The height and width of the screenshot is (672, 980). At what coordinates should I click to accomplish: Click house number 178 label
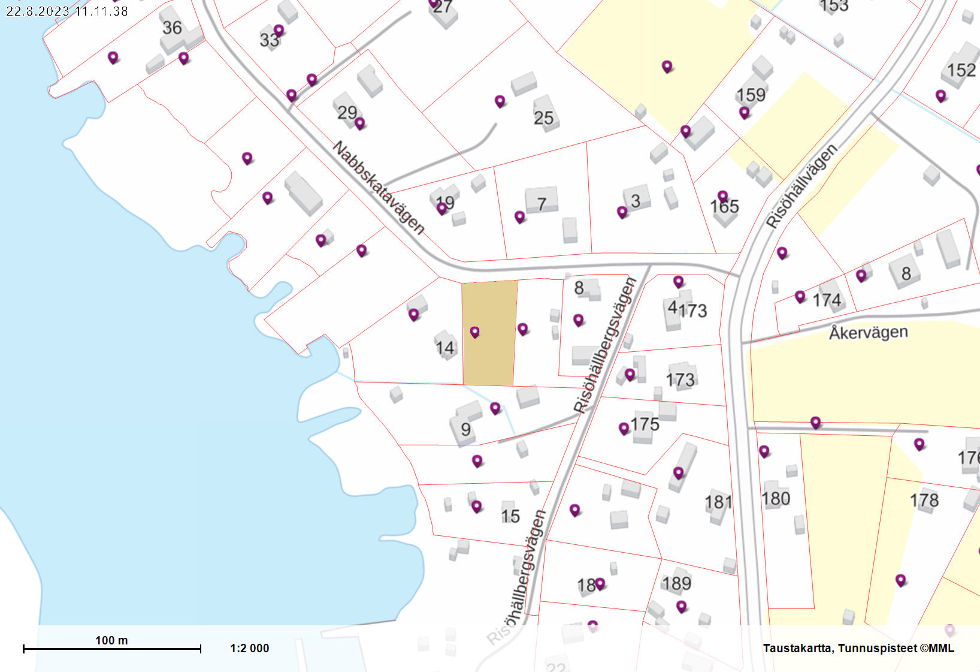point(924,500)
